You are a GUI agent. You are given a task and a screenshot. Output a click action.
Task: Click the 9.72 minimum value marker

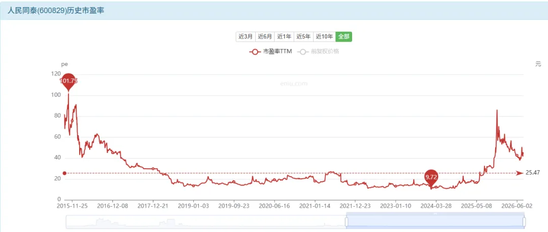coord(431,178)
